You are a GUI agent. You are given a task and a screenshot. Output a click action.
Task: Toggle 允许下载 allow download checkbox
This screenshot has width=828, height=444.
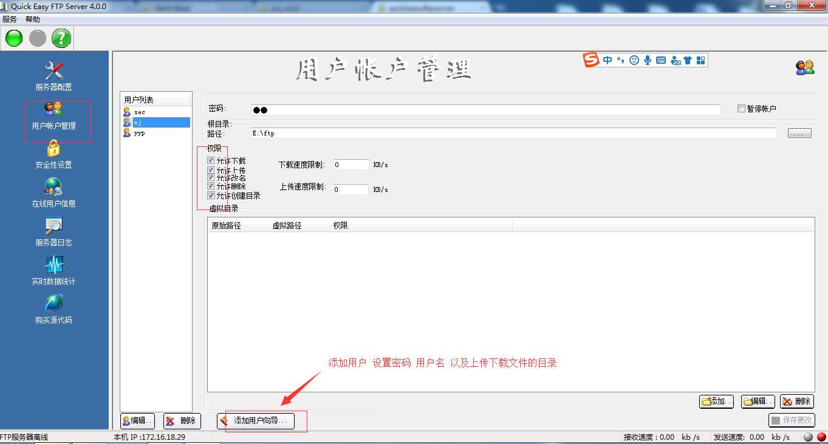[211, 161]
